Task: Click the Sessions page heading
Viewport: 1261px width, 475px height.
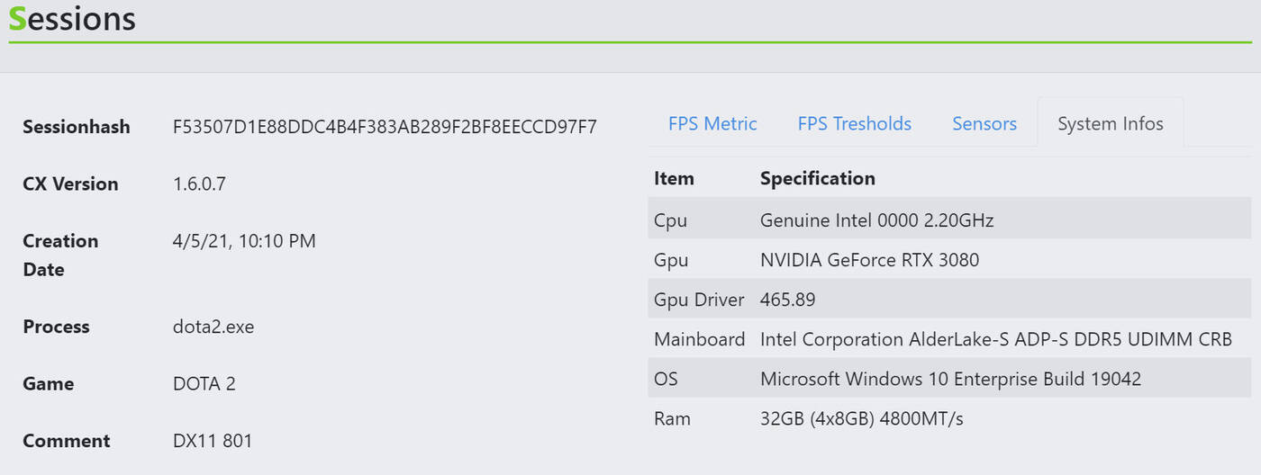Action: click(72, 19)
